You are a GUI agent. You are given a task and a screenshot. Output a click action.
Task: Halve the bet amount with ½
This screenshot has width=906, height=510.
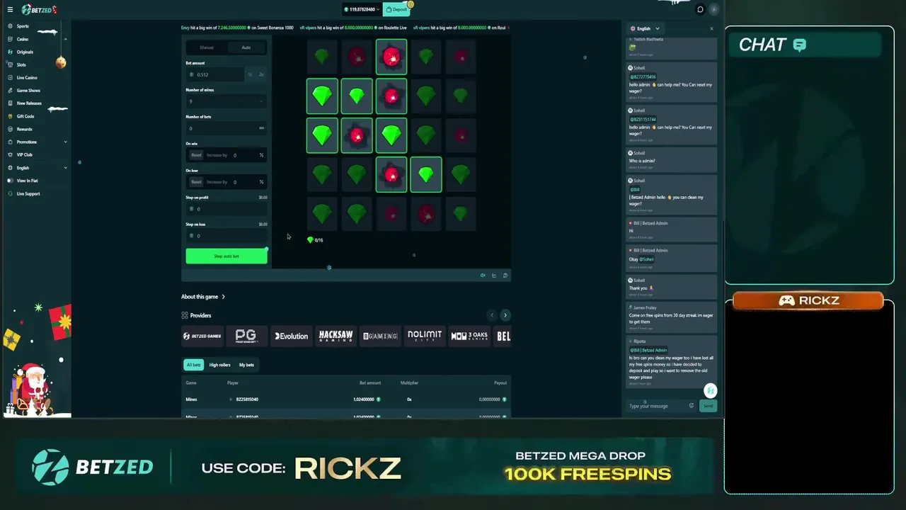coord(250,74)
